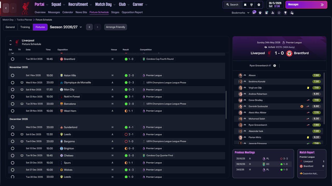The height and width of the screenshot is (186, 332).
Task: Select the West Ham fixture radio
Action: [12, 111]
